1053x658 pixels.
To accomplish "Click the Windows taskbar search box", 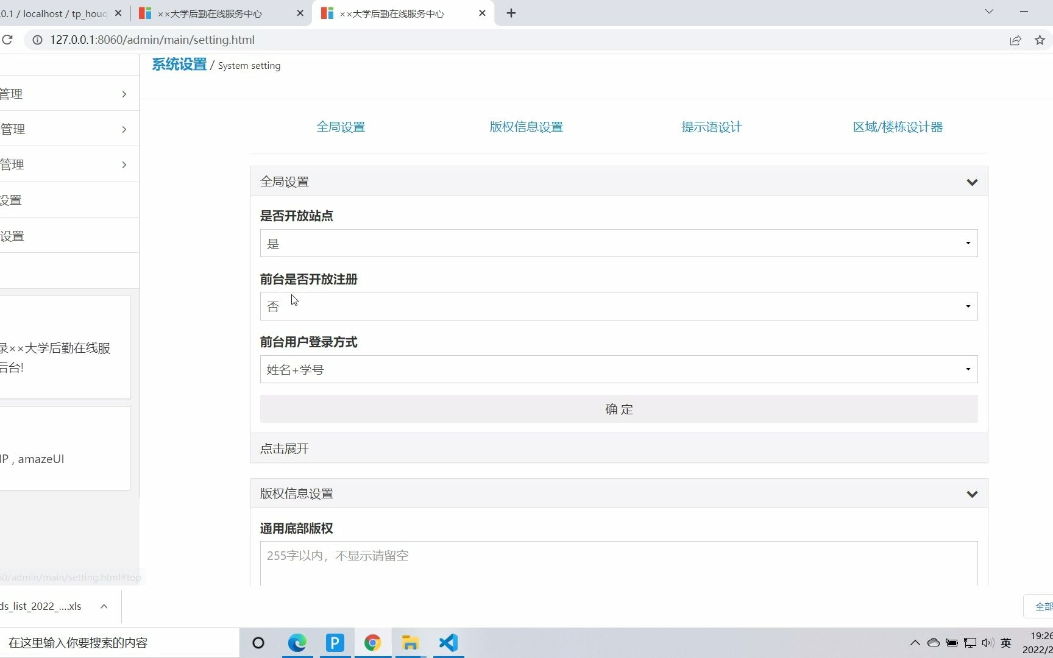I will (119, 643).
